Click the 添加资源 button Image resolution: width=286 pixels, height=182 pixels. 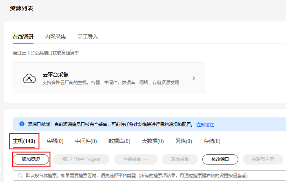[31, 159]
